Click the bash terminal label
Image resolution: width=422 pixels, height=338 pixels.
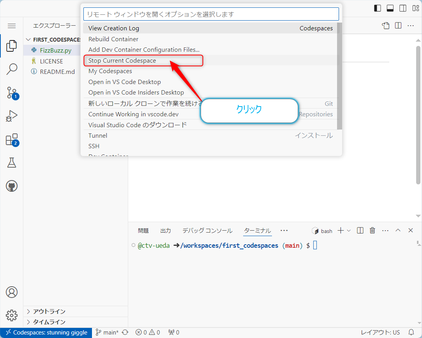pyautogui.click(x=322, y=231)
